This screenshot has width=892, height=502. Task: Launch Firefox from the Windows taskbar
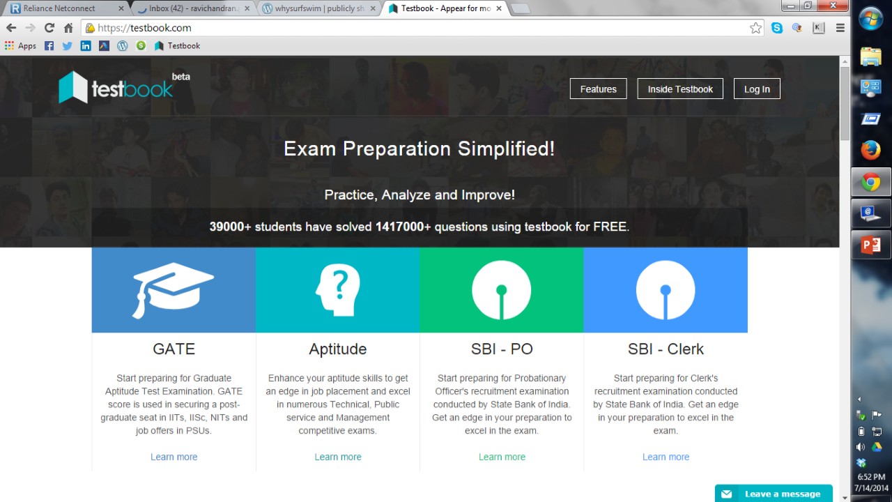870,150
